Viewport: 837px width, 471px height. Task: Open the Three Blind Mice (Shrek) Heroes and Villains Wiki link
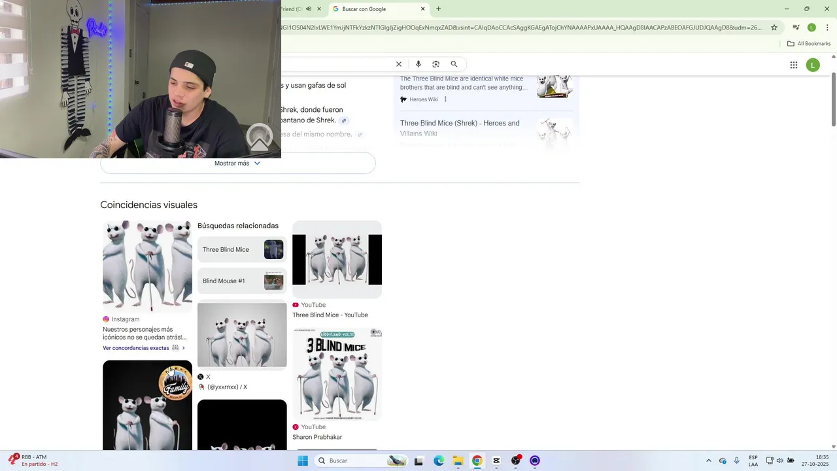point(460,128)
